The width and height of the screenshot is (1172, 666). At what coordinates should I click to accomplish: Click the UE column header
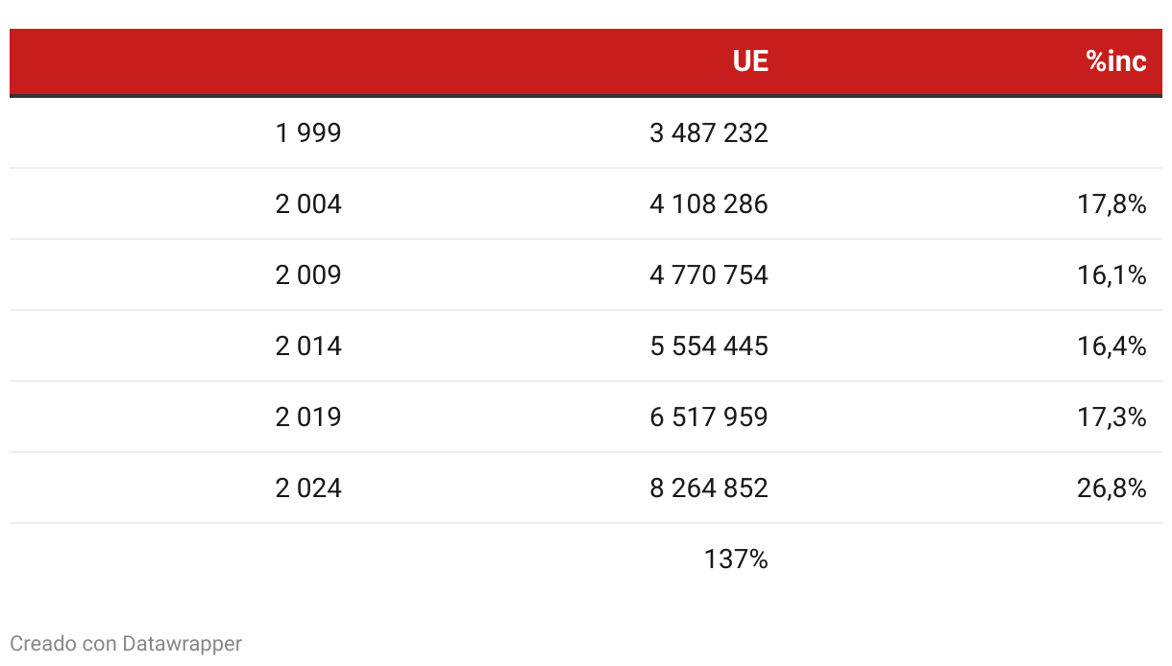point(749,61)
